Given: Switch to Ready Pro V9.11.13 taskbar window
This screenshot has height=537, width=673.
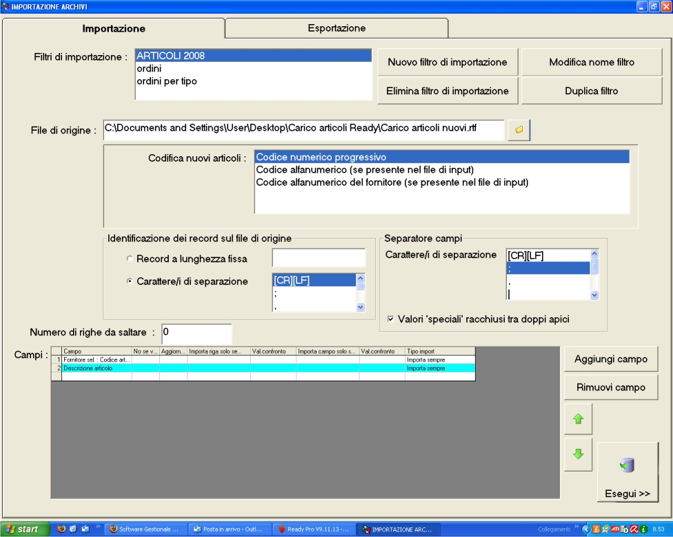Looking at the screenshot, I should tap(314, 529).
